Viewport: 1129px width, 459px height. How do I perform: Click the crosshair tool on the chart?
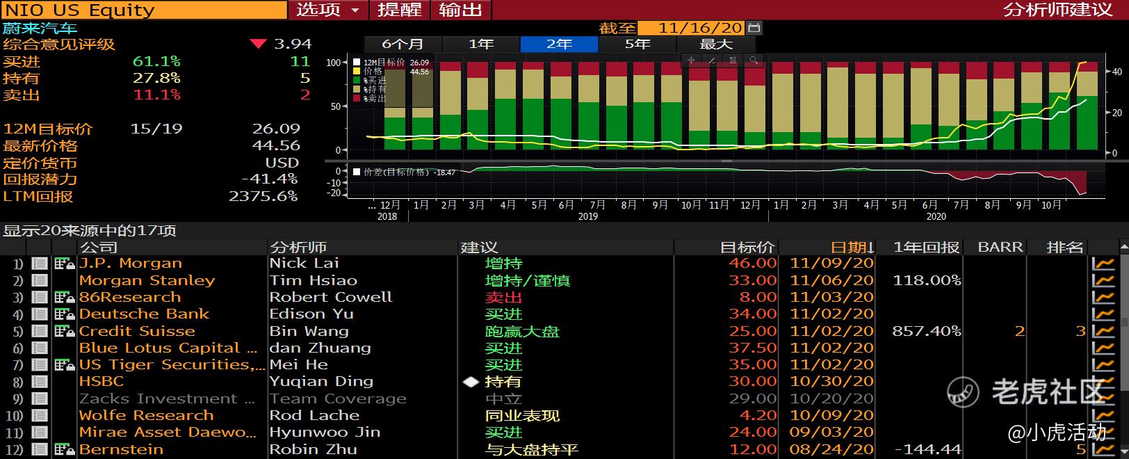(x=691, y=61)
